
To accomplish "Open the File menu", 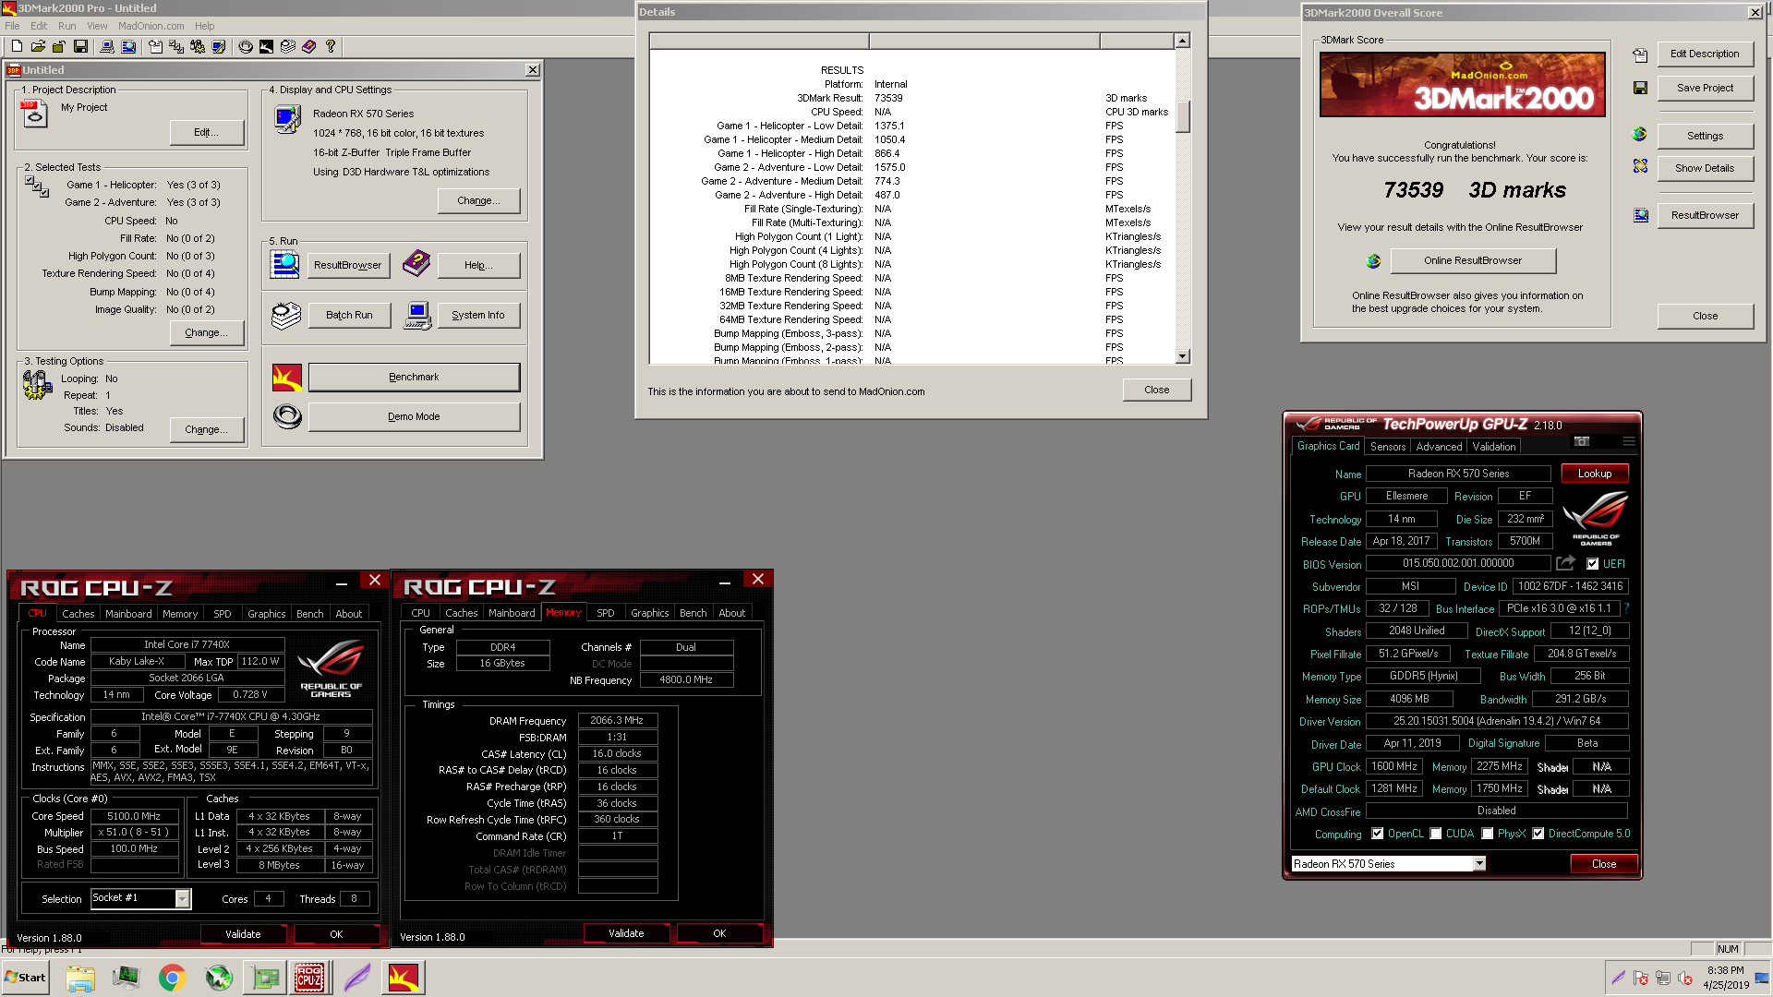I will 12,26.
